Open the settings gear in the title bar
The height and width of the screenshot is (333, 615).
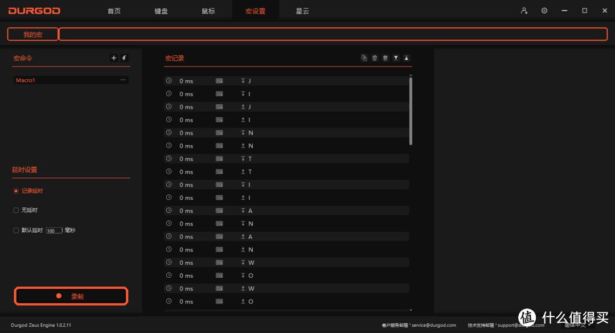(x=544, y=10)
